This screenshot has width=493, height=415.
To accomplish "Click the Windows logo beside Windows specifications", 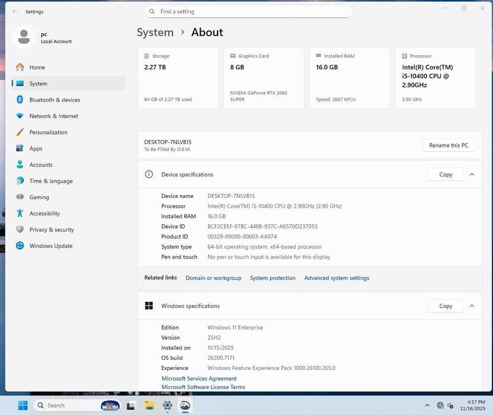I will pos(149,305).
